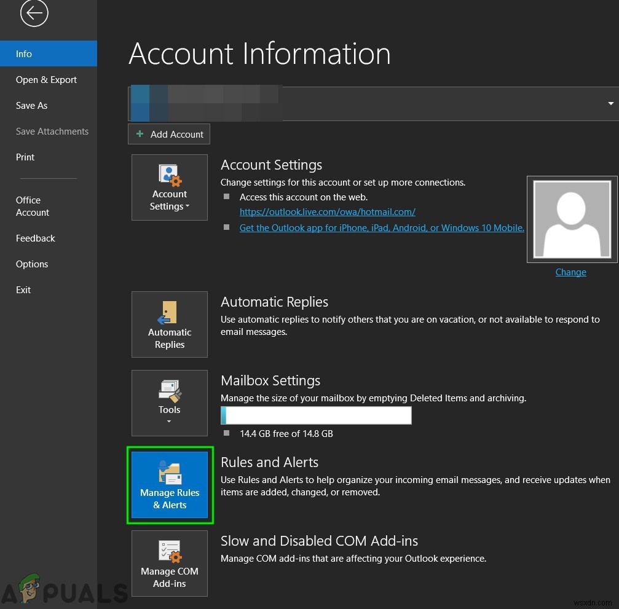The width and height of the screenshot is (619, 609).
Task: Open Outlook Options
Action: 32,264
